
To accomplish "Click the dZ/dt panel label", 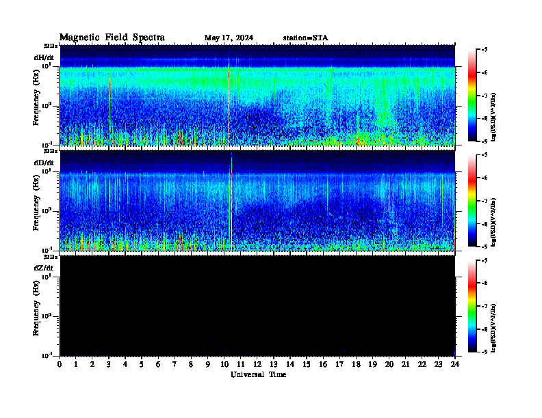I will 44,268.
